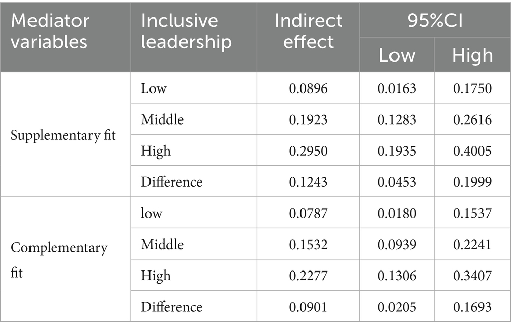Click the value 0.1532 under Complementary fit

tap(308, 244)
